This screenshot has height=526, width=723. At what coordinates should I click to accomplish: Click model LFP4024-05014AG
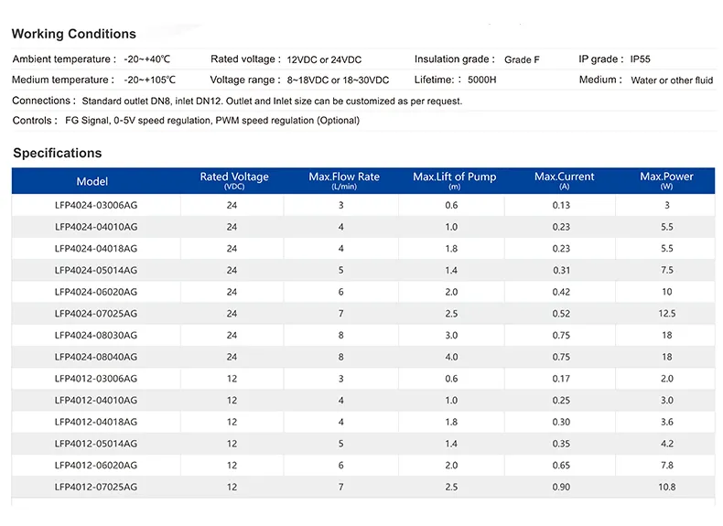point(96,270)
